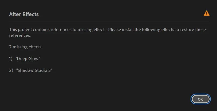217x111 pixels.
Task: Click the OK button
Action: (x=201, y=99)
